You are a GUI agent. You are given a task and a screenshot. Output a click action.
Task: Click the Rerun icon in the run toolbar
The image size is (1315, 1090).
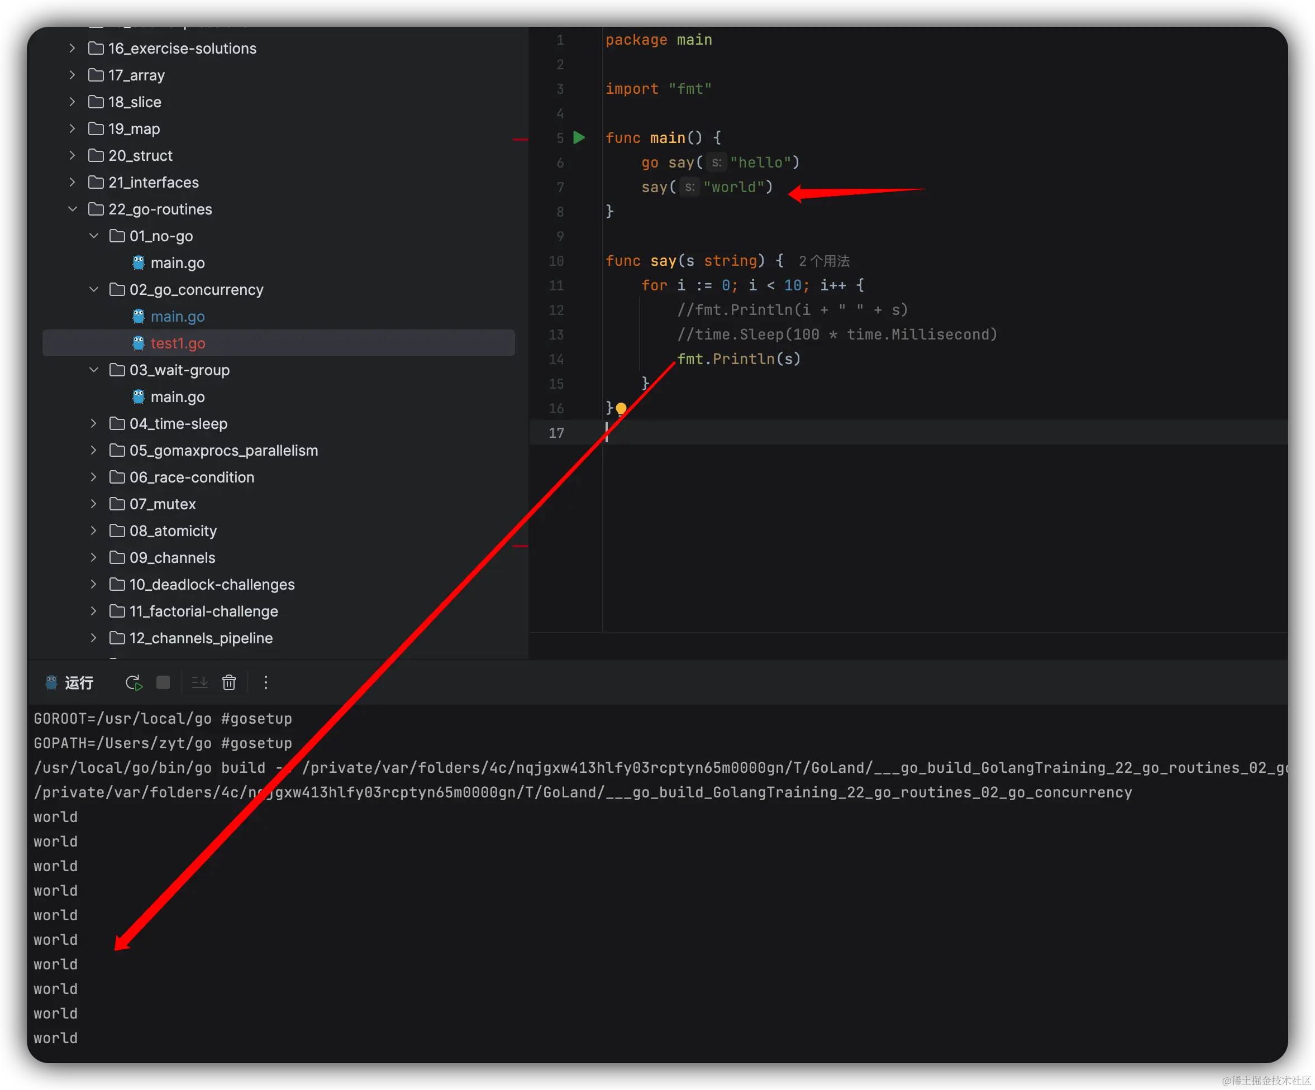coord(134,682)
